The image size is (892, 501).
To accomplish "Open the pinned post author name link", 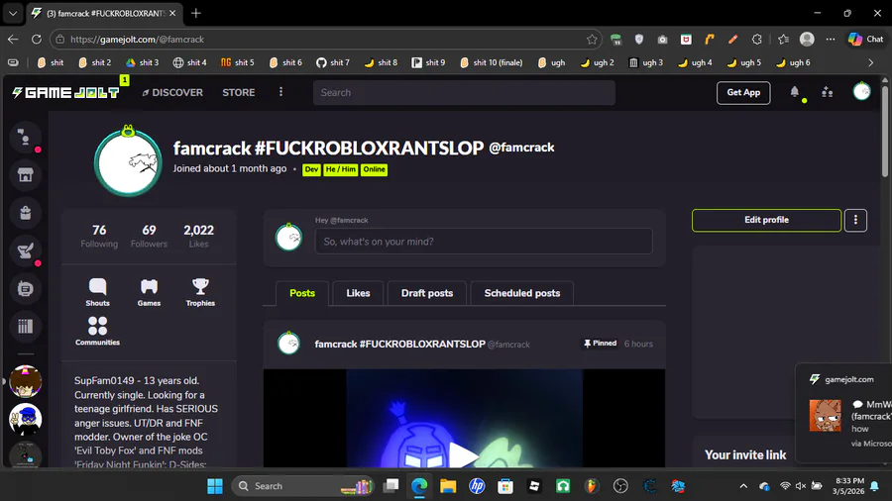I will pos(400,344).
